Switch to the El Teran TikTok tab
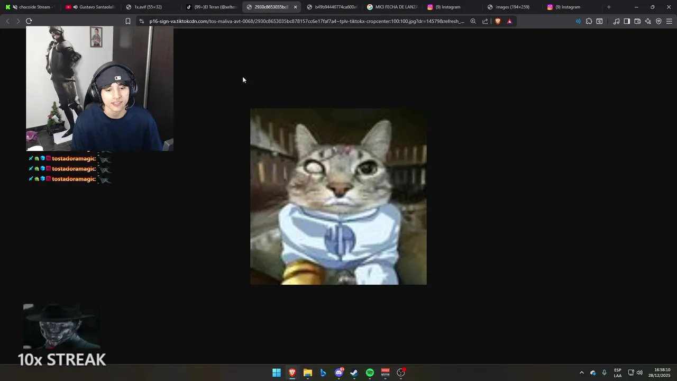This screenshot has width=677, height=381. point(212,7)
